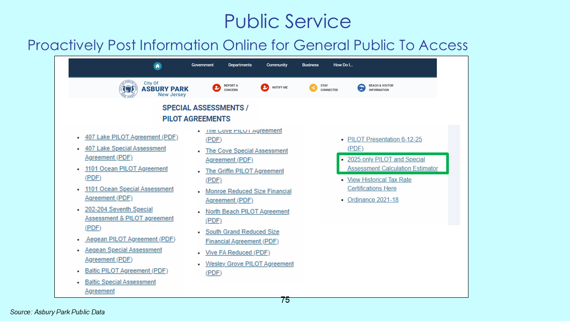This screenshot has width=570, height=321.
Task: Click the Stay Connected label text
Action: coord(329,88)
